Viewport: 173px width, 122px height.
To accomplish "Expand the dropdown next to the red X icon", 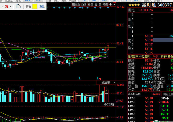I will (x=10, y=6).
